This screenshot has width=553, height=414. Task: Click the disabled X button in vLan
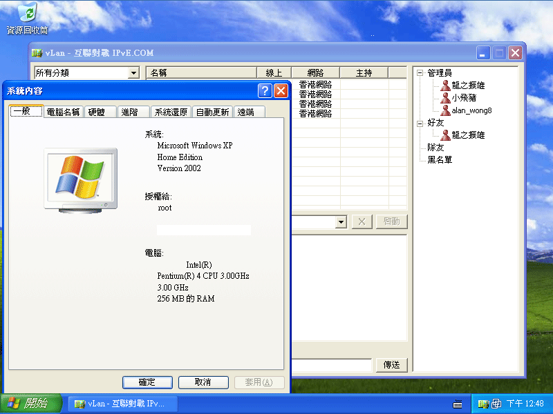coord(362,221)
